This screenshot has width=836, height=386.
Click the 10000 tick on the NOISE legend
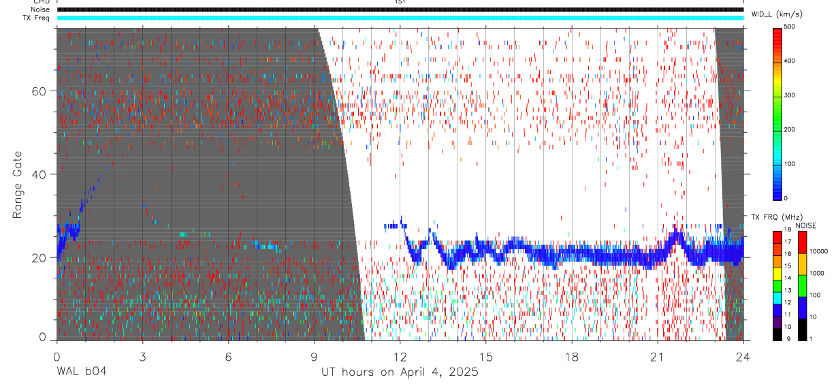click(818, 251)
